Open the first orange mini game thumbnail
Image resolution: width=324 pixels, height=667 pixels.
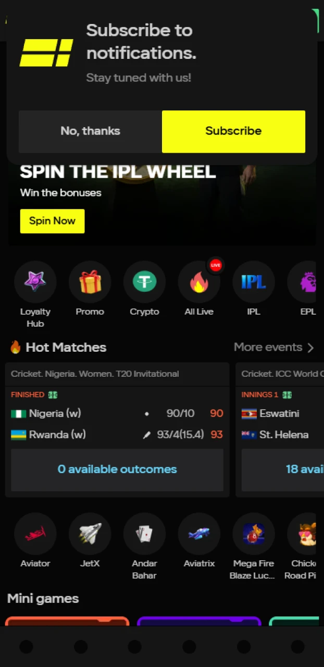[67, 621]
